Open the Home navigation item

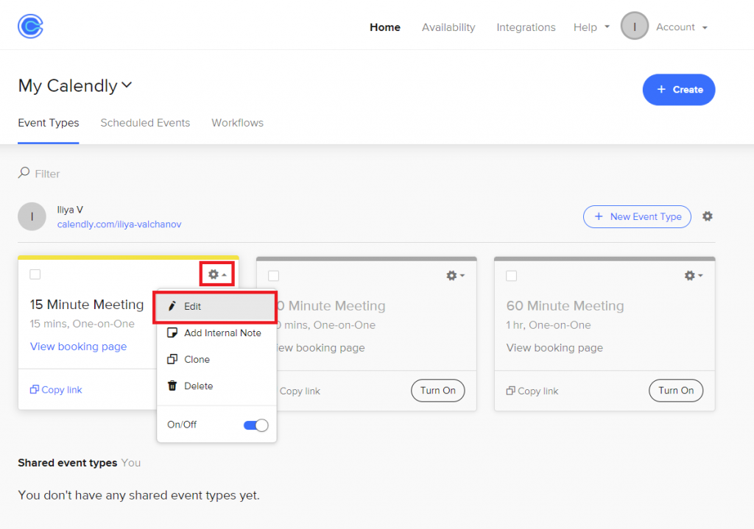tap(384, 27)
